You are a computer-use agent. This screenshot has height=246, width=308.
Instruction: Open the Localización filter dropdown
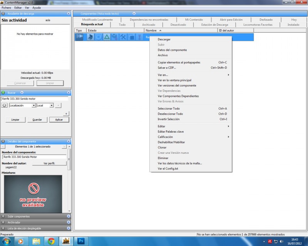[33, 105]
